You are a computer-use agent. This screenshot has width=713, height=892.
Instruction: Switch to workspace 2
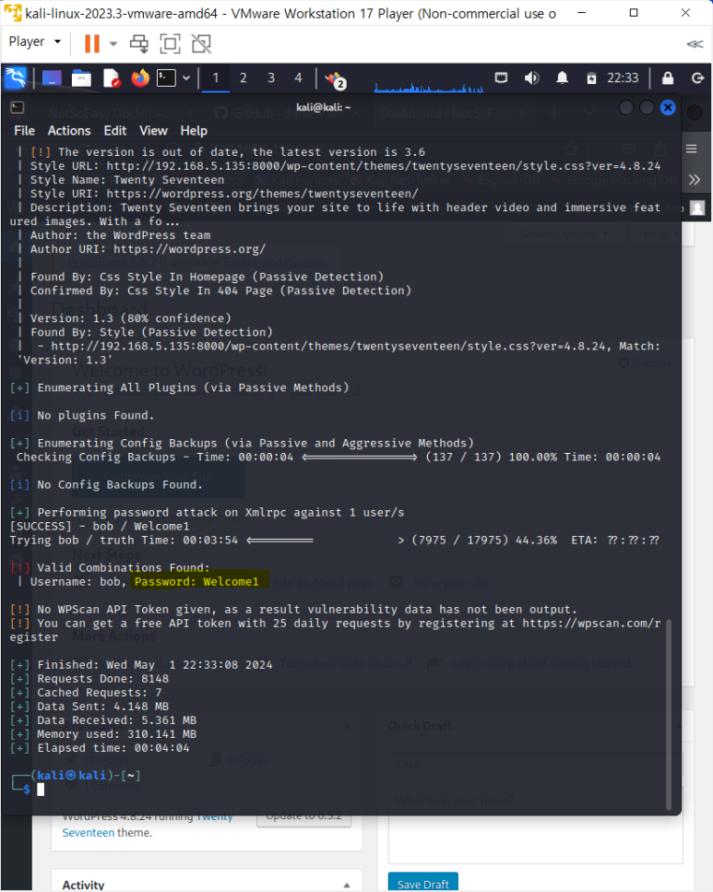243,77
